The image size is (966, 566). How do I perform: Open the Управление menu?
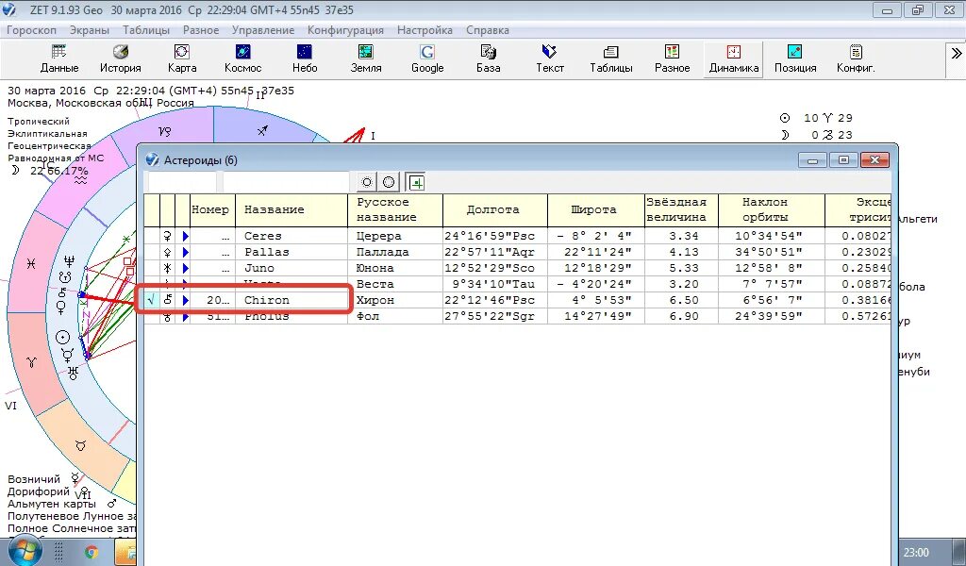click(x=263, y=30)
